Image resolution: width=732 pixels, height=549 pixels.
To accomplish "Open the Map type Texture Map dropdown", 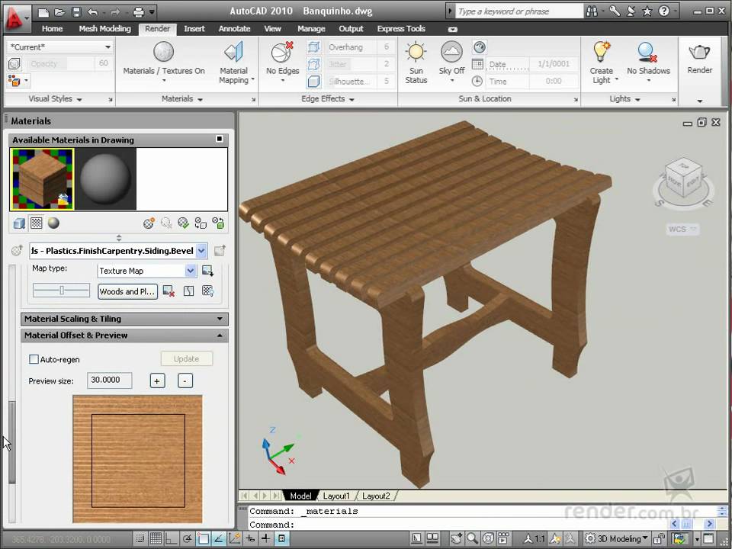I will (x=191, y=271).
